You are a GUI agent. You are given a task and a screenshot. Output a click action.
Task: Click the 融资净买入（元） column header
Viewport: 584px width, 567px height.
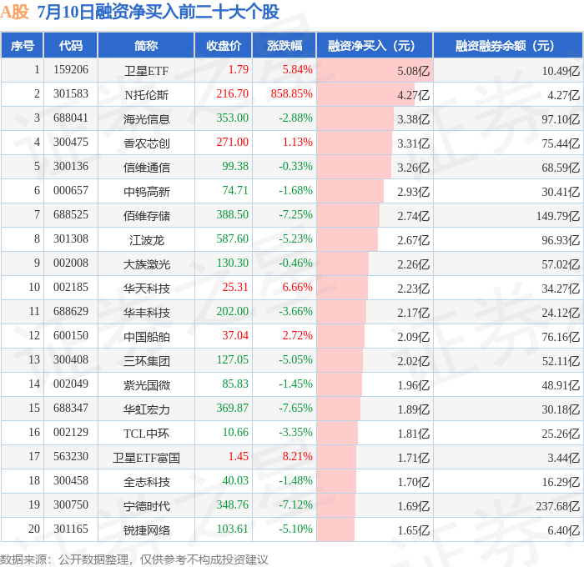[x=375, y=45]
